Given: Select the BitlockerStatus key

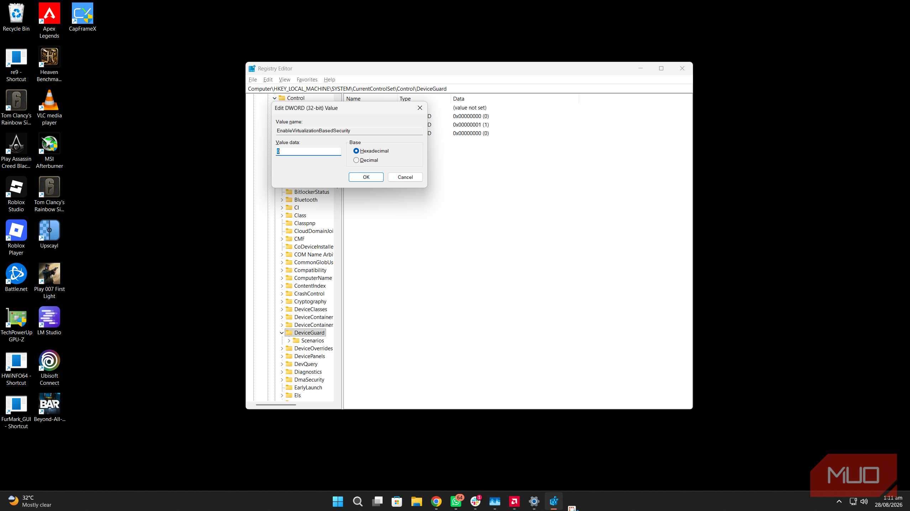Looking at the screenshot, I should (311, 192).
